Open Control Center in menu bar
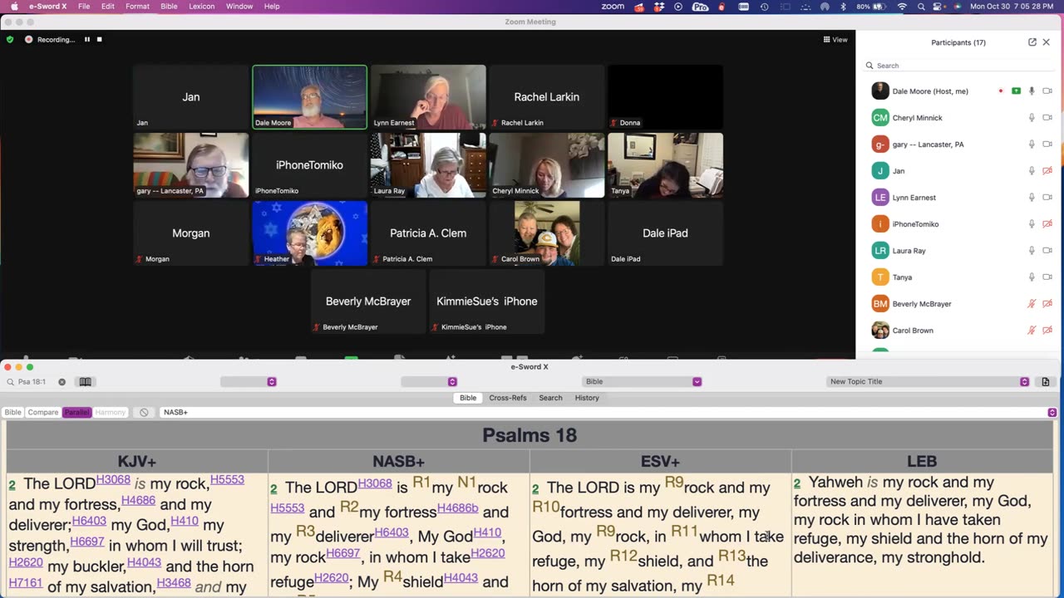 pyautogui.click(x=938, y=6)
